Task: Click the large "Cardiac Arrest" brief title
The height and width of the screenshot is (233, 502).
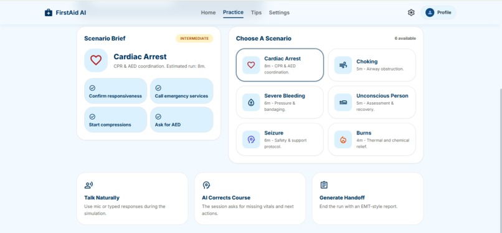Action: pyautogui.click(x=140, y=57)
